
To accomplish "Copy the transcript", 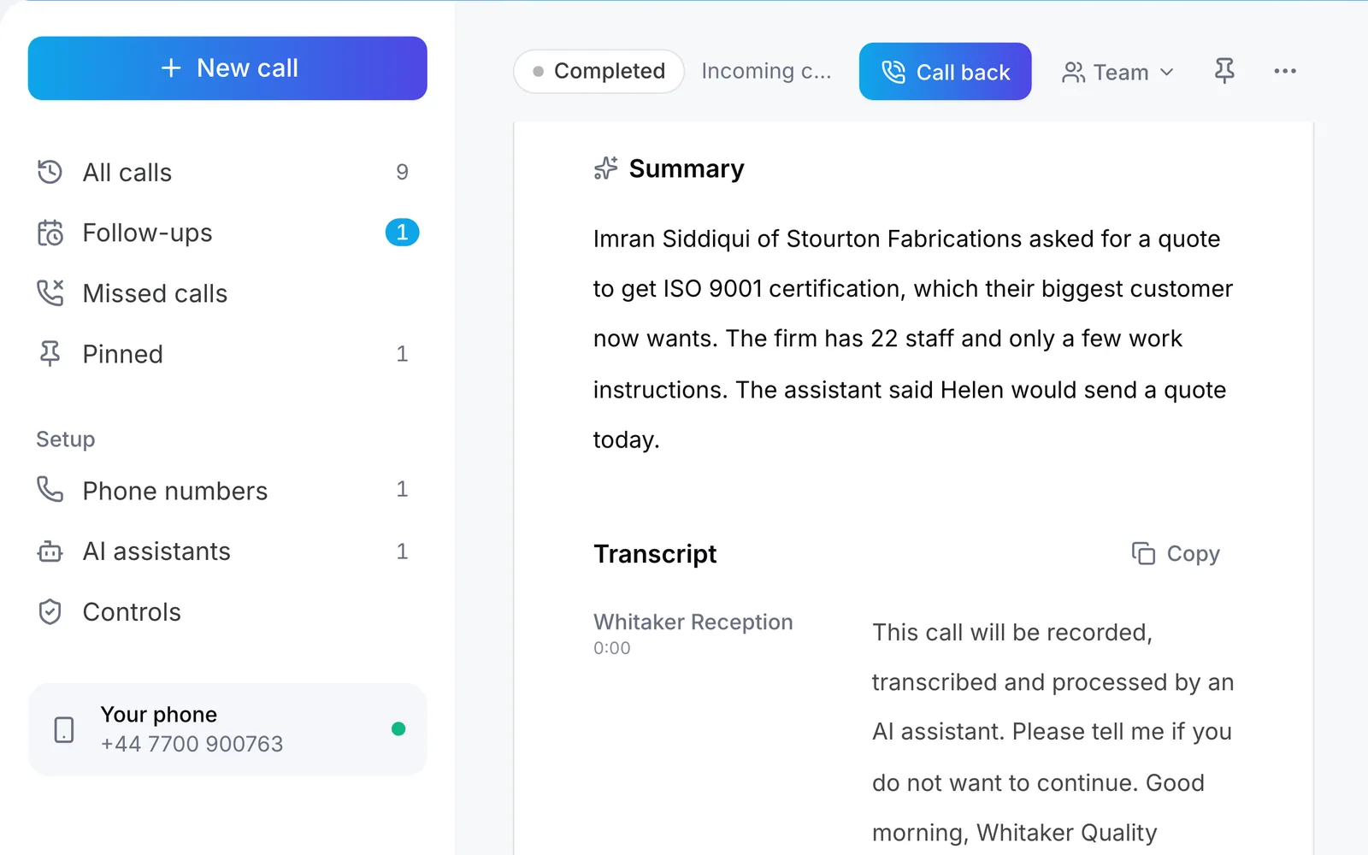I will tap(1176, 554).
